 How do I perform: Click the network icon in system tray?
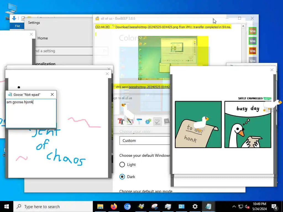[x=241, y=206]
